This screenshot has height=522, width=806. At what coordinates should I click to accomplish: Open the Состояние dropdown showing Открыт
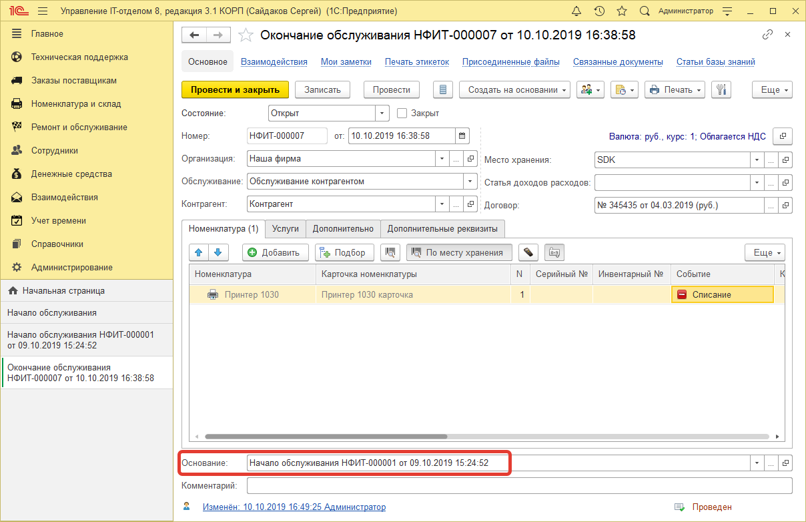click(x=381, y=113)
